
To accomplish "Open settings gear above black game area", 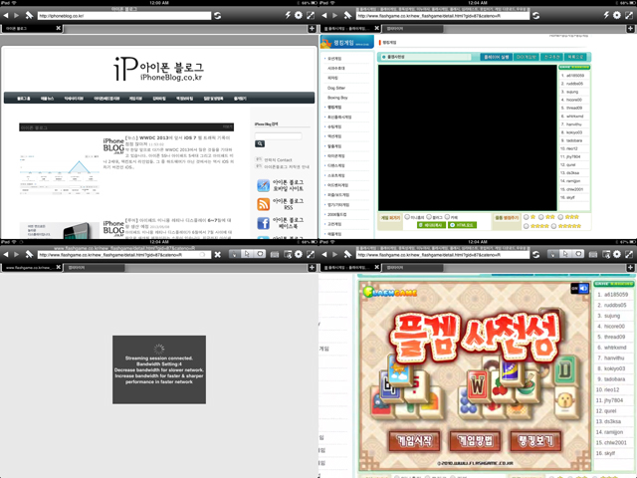I will (617, 15).
